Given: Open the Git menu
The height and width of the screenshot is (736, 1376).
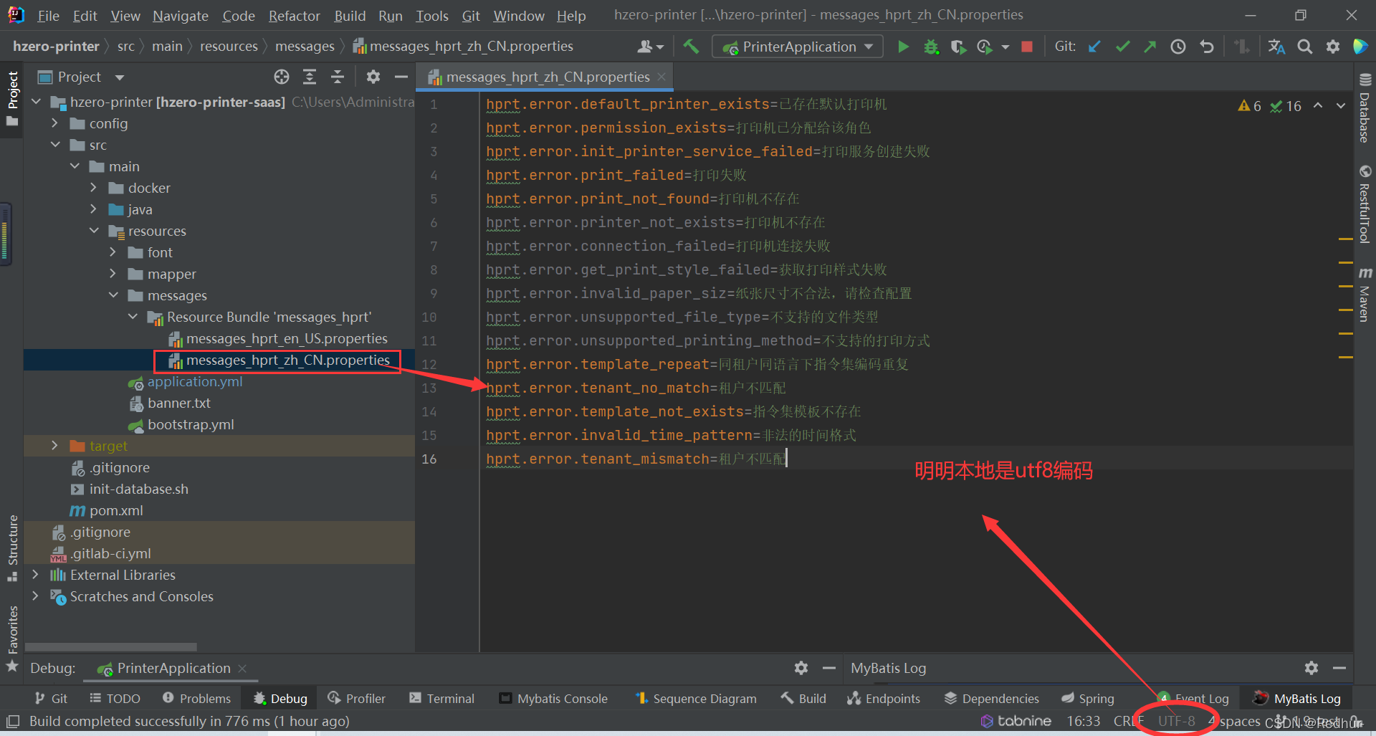Looking at the screenshot, I should [471, 16].
